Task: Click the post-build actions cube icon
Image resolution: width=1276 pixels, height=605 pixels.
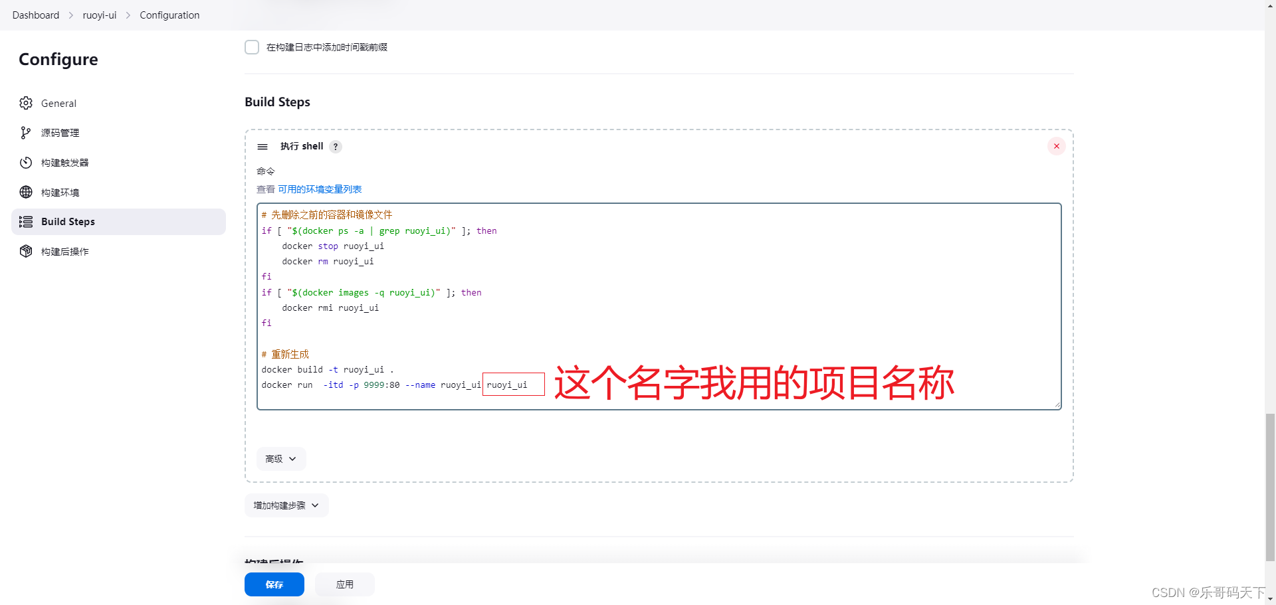Action: [26, 251]
